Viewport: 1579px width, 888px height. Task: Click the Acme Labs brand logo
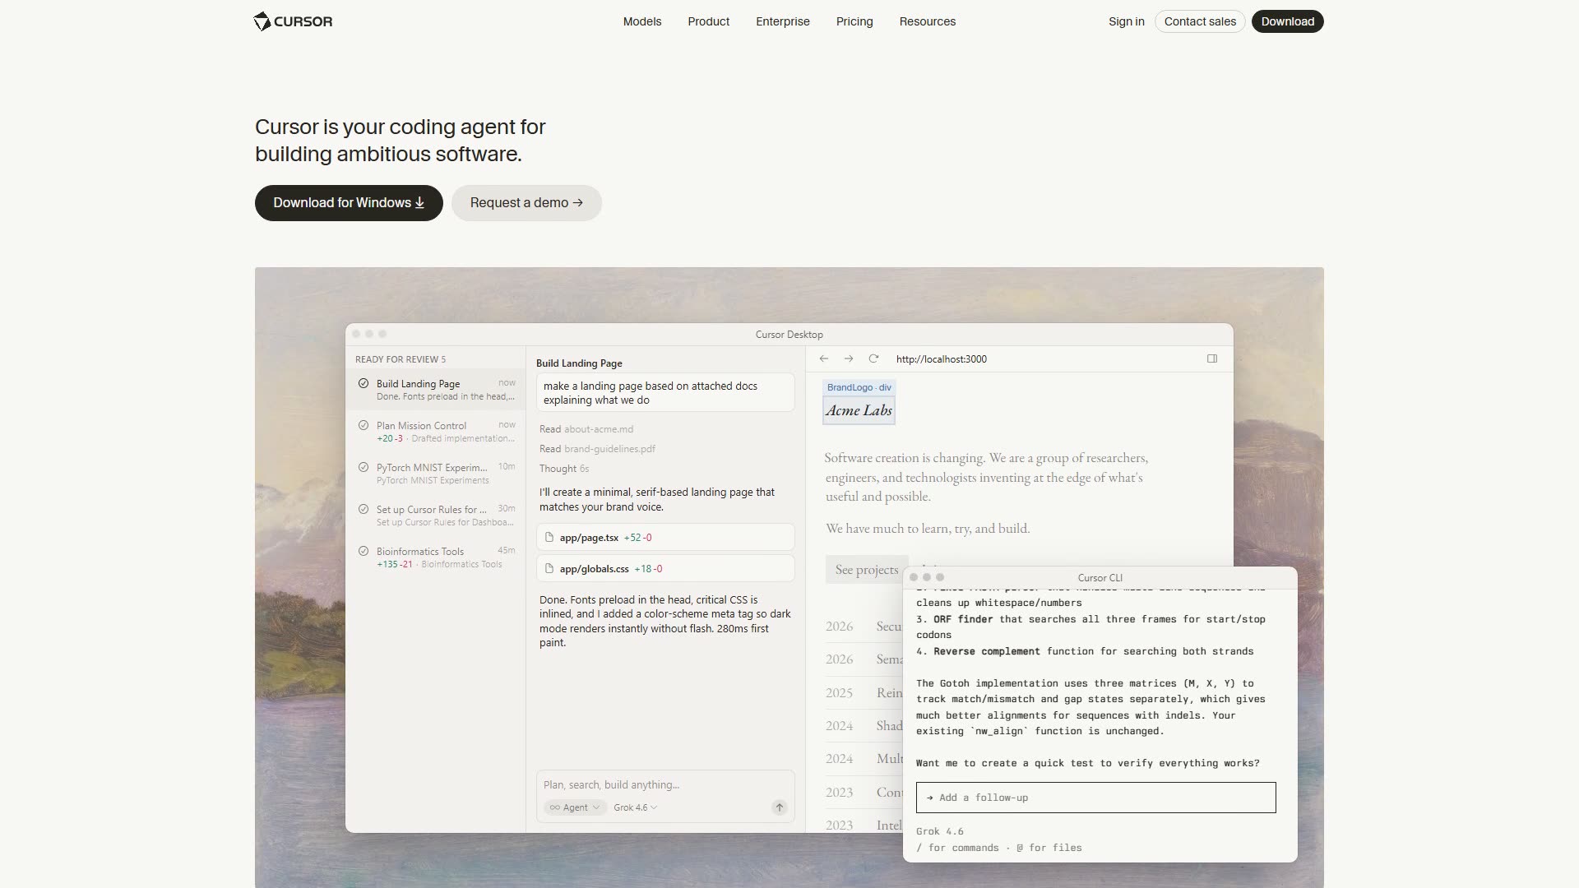pos(859,410)
